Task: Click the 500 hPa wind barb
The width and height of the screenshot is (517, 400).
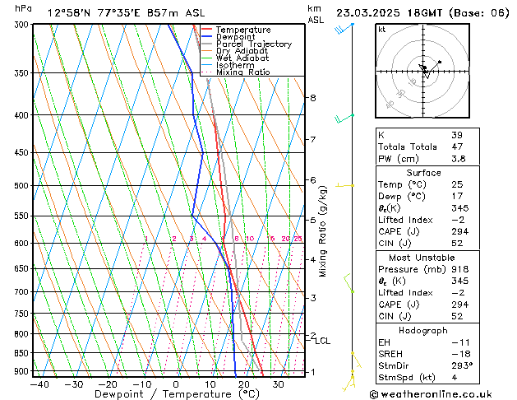Action: 345,185
